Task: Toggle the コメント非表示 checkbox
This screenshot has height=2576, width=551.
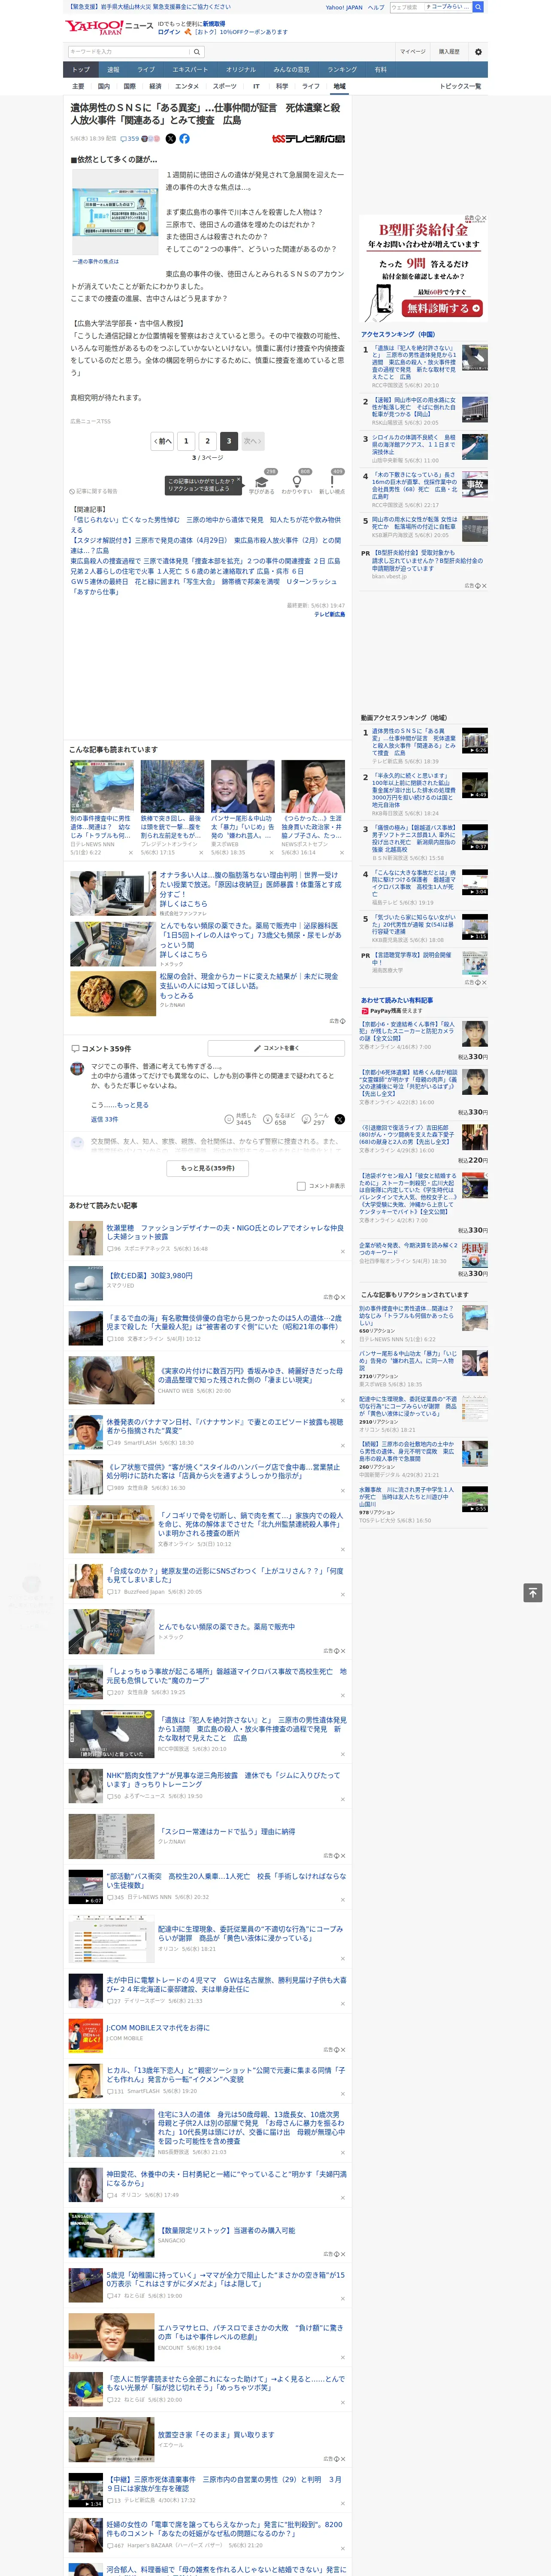Action: [301, 1186]
